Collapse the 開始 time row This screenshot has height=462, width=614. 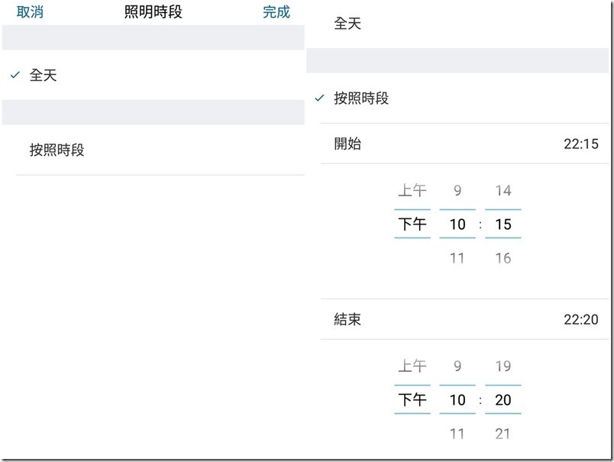tap(464, 144)
